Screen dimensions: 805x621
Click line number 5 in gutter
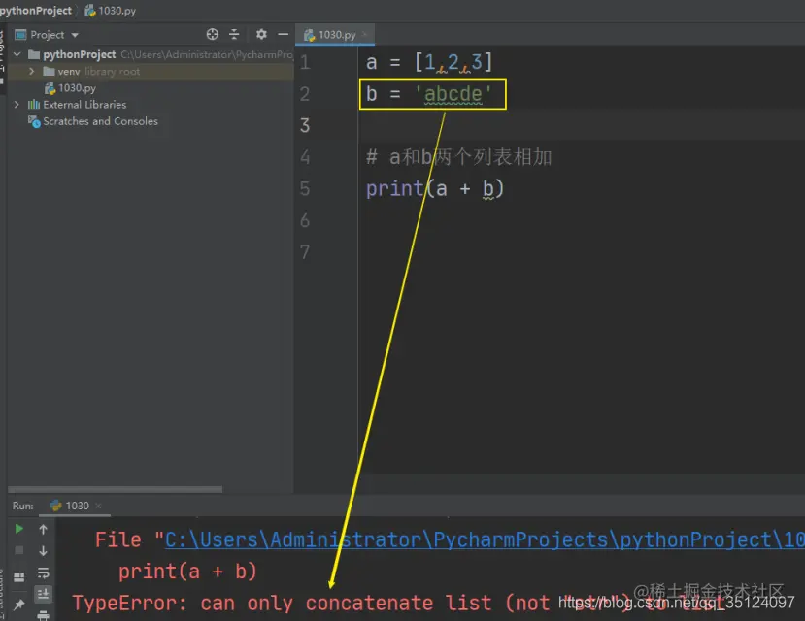[305, 188]
